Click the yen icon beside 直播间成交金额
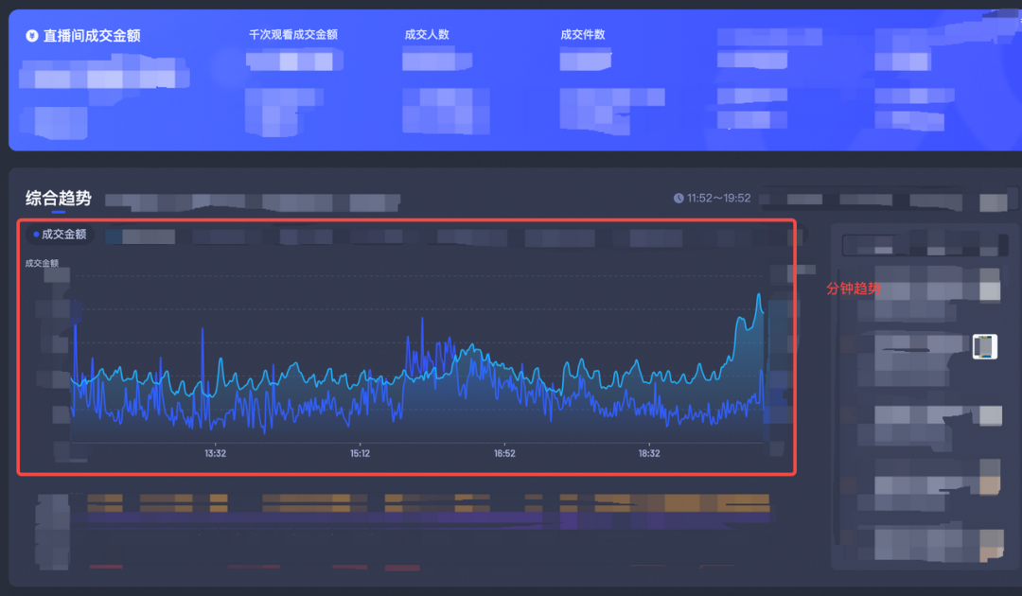Viewport: 1022px width, 596px height. pos(31,36)
